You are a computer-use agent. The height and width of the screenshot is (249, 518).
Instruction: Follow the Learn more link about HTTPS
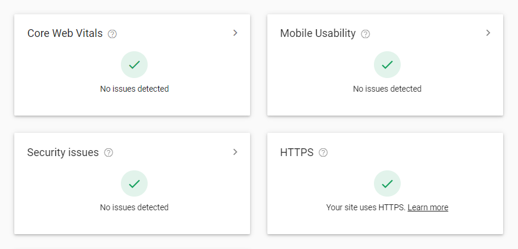tap(428, 207)
